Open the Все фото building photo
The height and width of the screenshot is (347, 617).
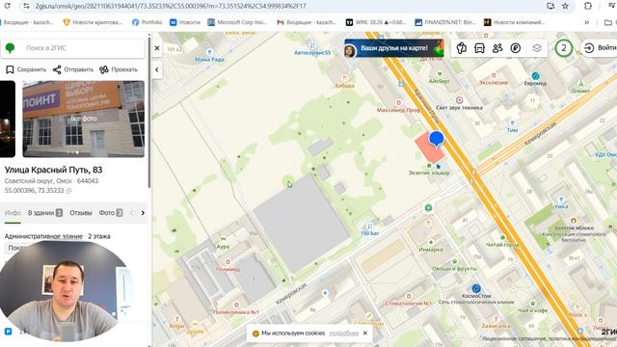[84, 119]
